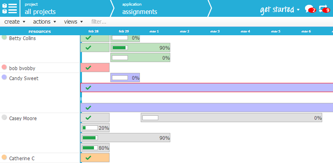Select Candy Sweet resource name

(x=24, y=78)
